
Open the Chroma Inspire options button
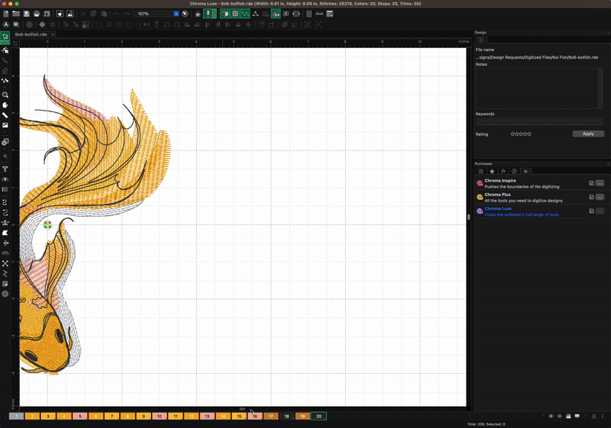coord(600,183)
